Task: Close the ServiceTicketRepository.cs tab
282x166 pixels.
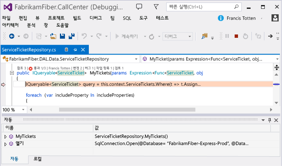Action: click(x=83, y=50)
